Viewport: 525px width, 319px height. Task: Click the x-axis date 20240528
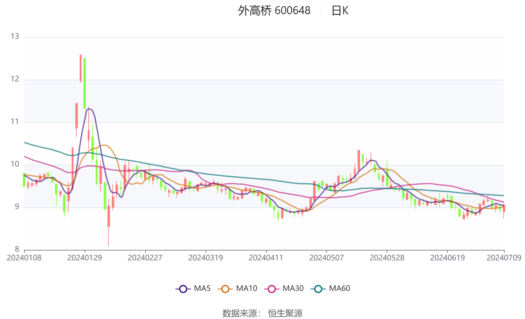[387, 258]
